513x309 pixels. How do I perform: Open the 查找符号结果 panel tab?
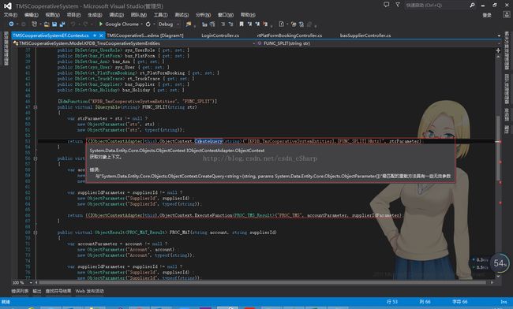pos(58,291)
